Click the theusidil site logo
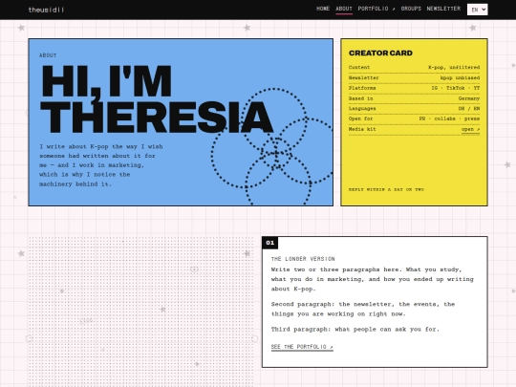 tap(46, 10)
